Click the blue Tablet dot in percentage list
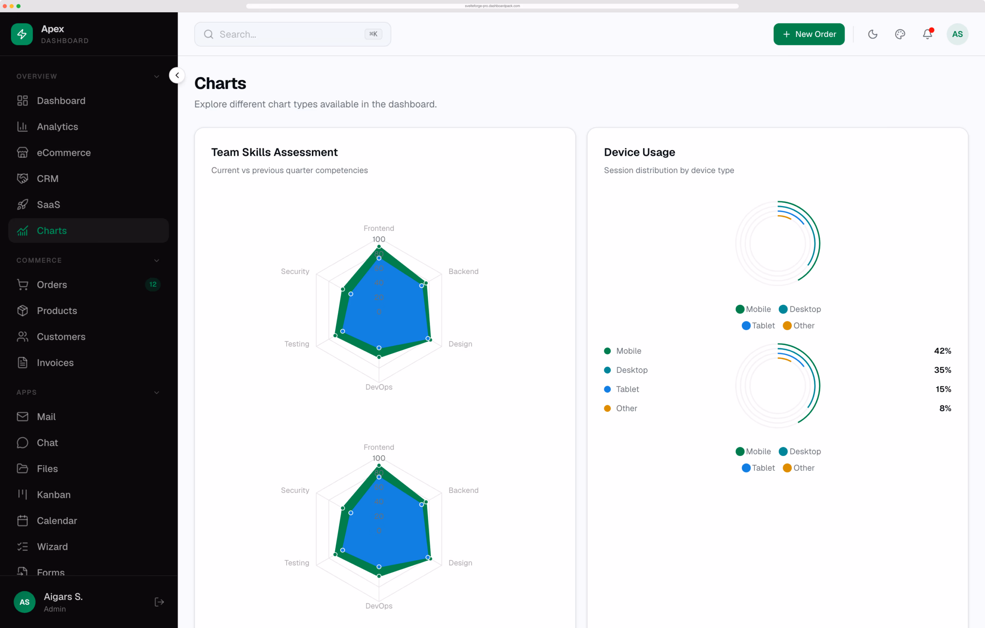This screenshot has width=985, height=628. pyautogui.click(x=608, y=389)
